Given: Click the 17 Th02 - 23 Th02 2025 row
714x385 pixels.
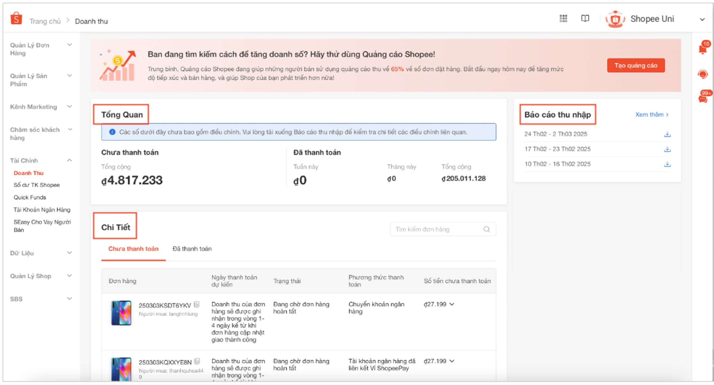Looking at the screenshot, I should pyautogui.click(x=597, y=149).
